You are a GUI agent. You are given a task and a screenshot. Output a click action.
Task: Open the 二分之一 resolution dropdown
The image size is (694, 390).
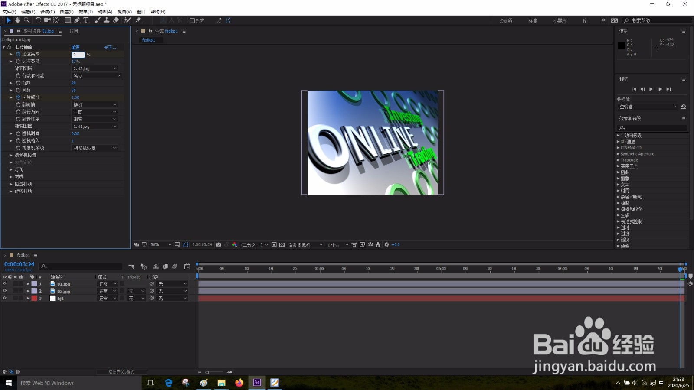point(255,245)
